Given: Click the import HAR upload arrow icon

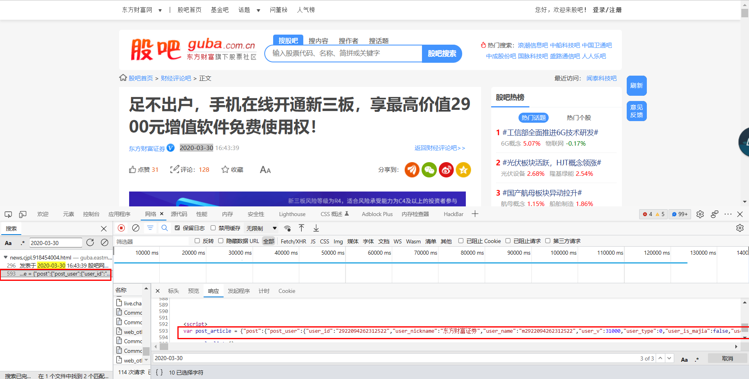Looking at the screenshot, I should tap(302, 228).
